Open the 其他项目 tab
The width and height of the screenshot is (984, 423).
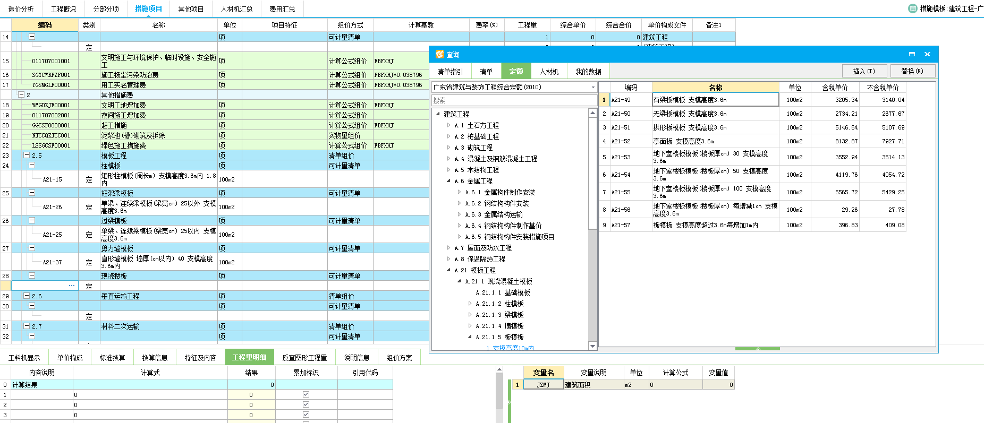(191, 9)
